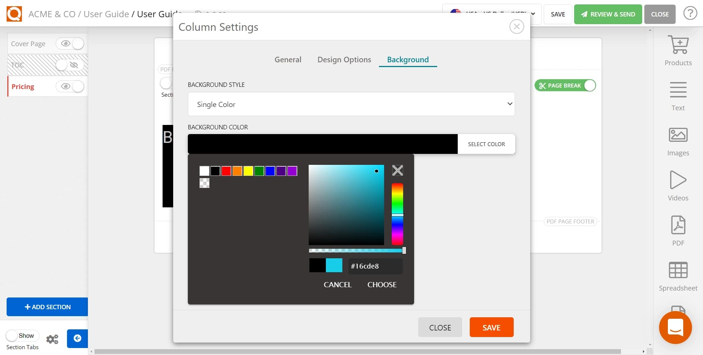Click the Spreadsheet sidebar icon
Screen dimensions: 703x355
tap(678, 270)
